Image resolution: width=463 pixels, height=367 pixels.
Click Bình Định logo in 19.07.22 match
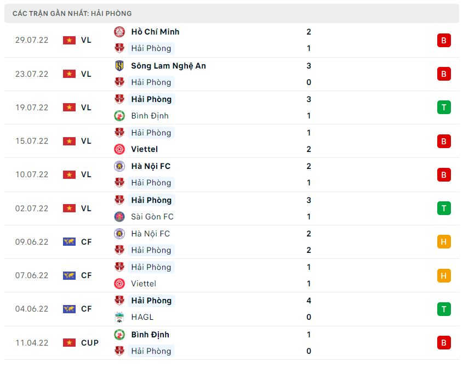119,116
